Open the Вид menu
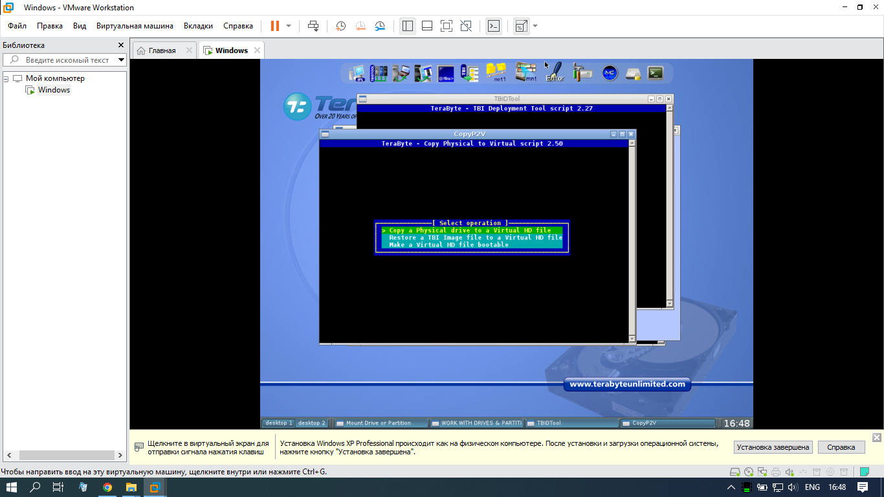 tap(80, 26)
